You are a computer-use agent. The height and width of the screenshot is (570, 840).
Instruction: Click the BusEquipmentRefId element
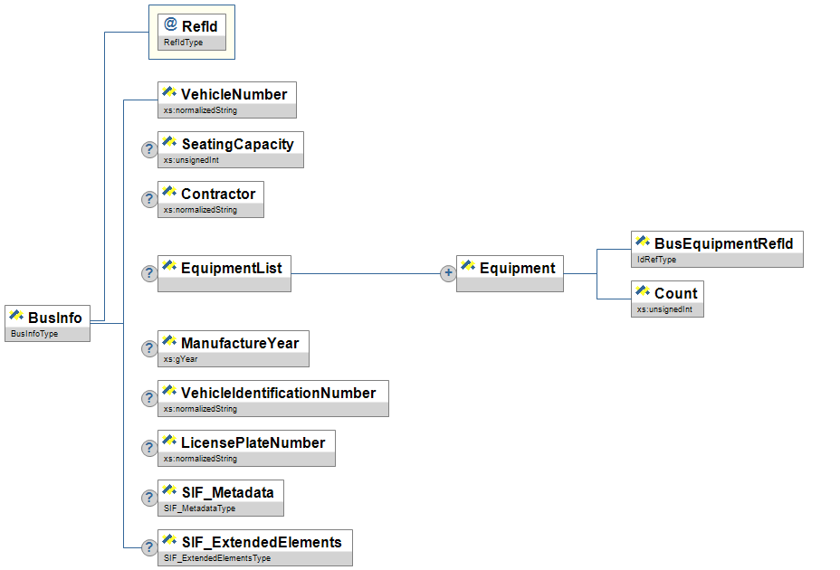tap(717, 243)
